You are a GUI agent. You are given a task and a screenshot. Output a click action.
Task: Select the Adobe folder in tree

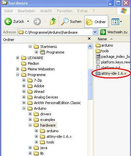36,86
